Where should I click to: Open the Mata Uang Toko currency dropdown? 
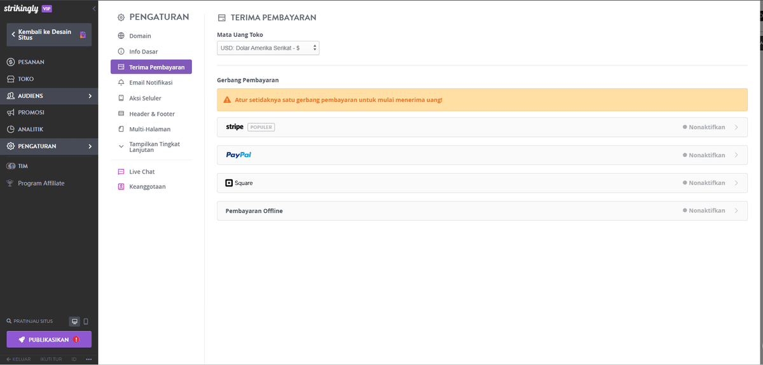point(268,48)
